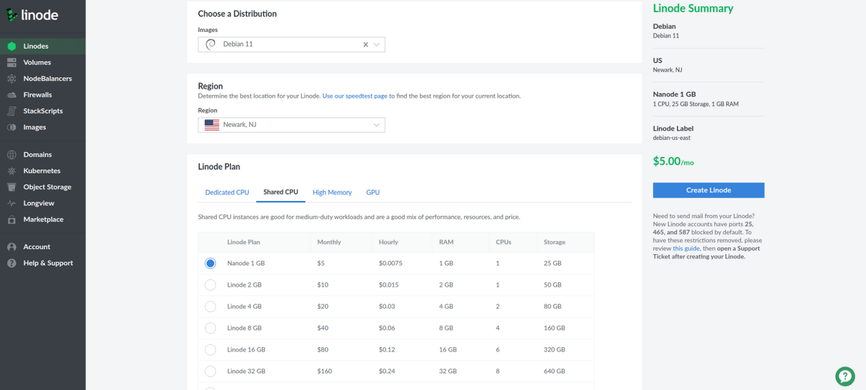866x390 pixels.
Task: Open Domains via its globe sidebar icon
Action: (x=12, y=155)
